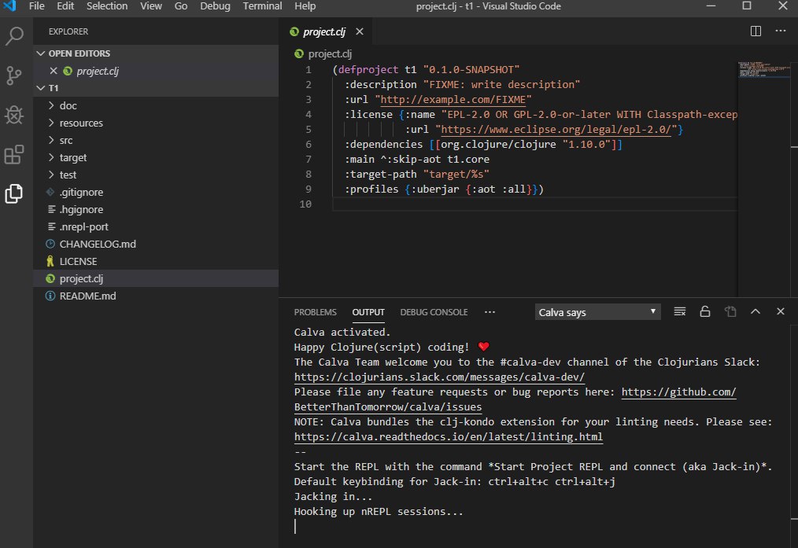Expand the src folder
Image resolution: width=798 pixels, height=548 pixels.
click(x=66, y=140)
